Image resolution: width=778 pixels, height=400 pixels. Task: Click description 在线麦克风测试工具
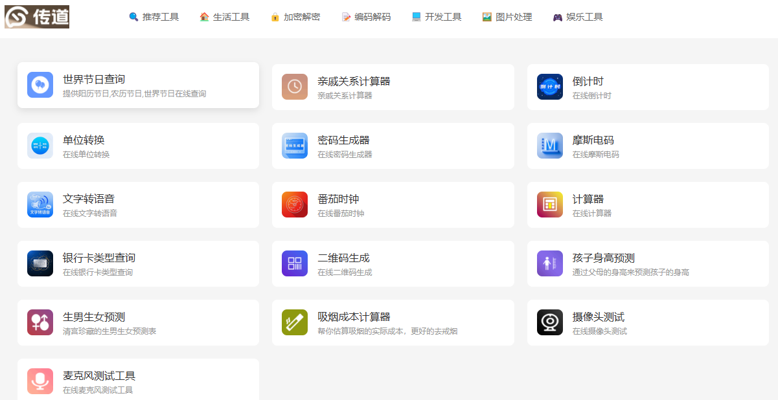click(98, 390)
